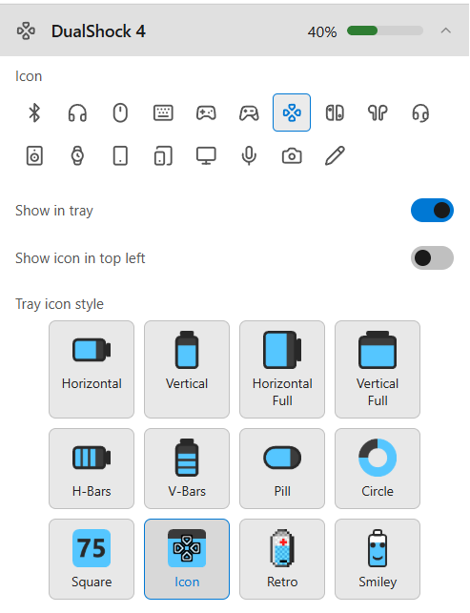Click the Tray icon style heading
Image resolution: width=470 pixels, height=613 pixels.
coord(59,304)
